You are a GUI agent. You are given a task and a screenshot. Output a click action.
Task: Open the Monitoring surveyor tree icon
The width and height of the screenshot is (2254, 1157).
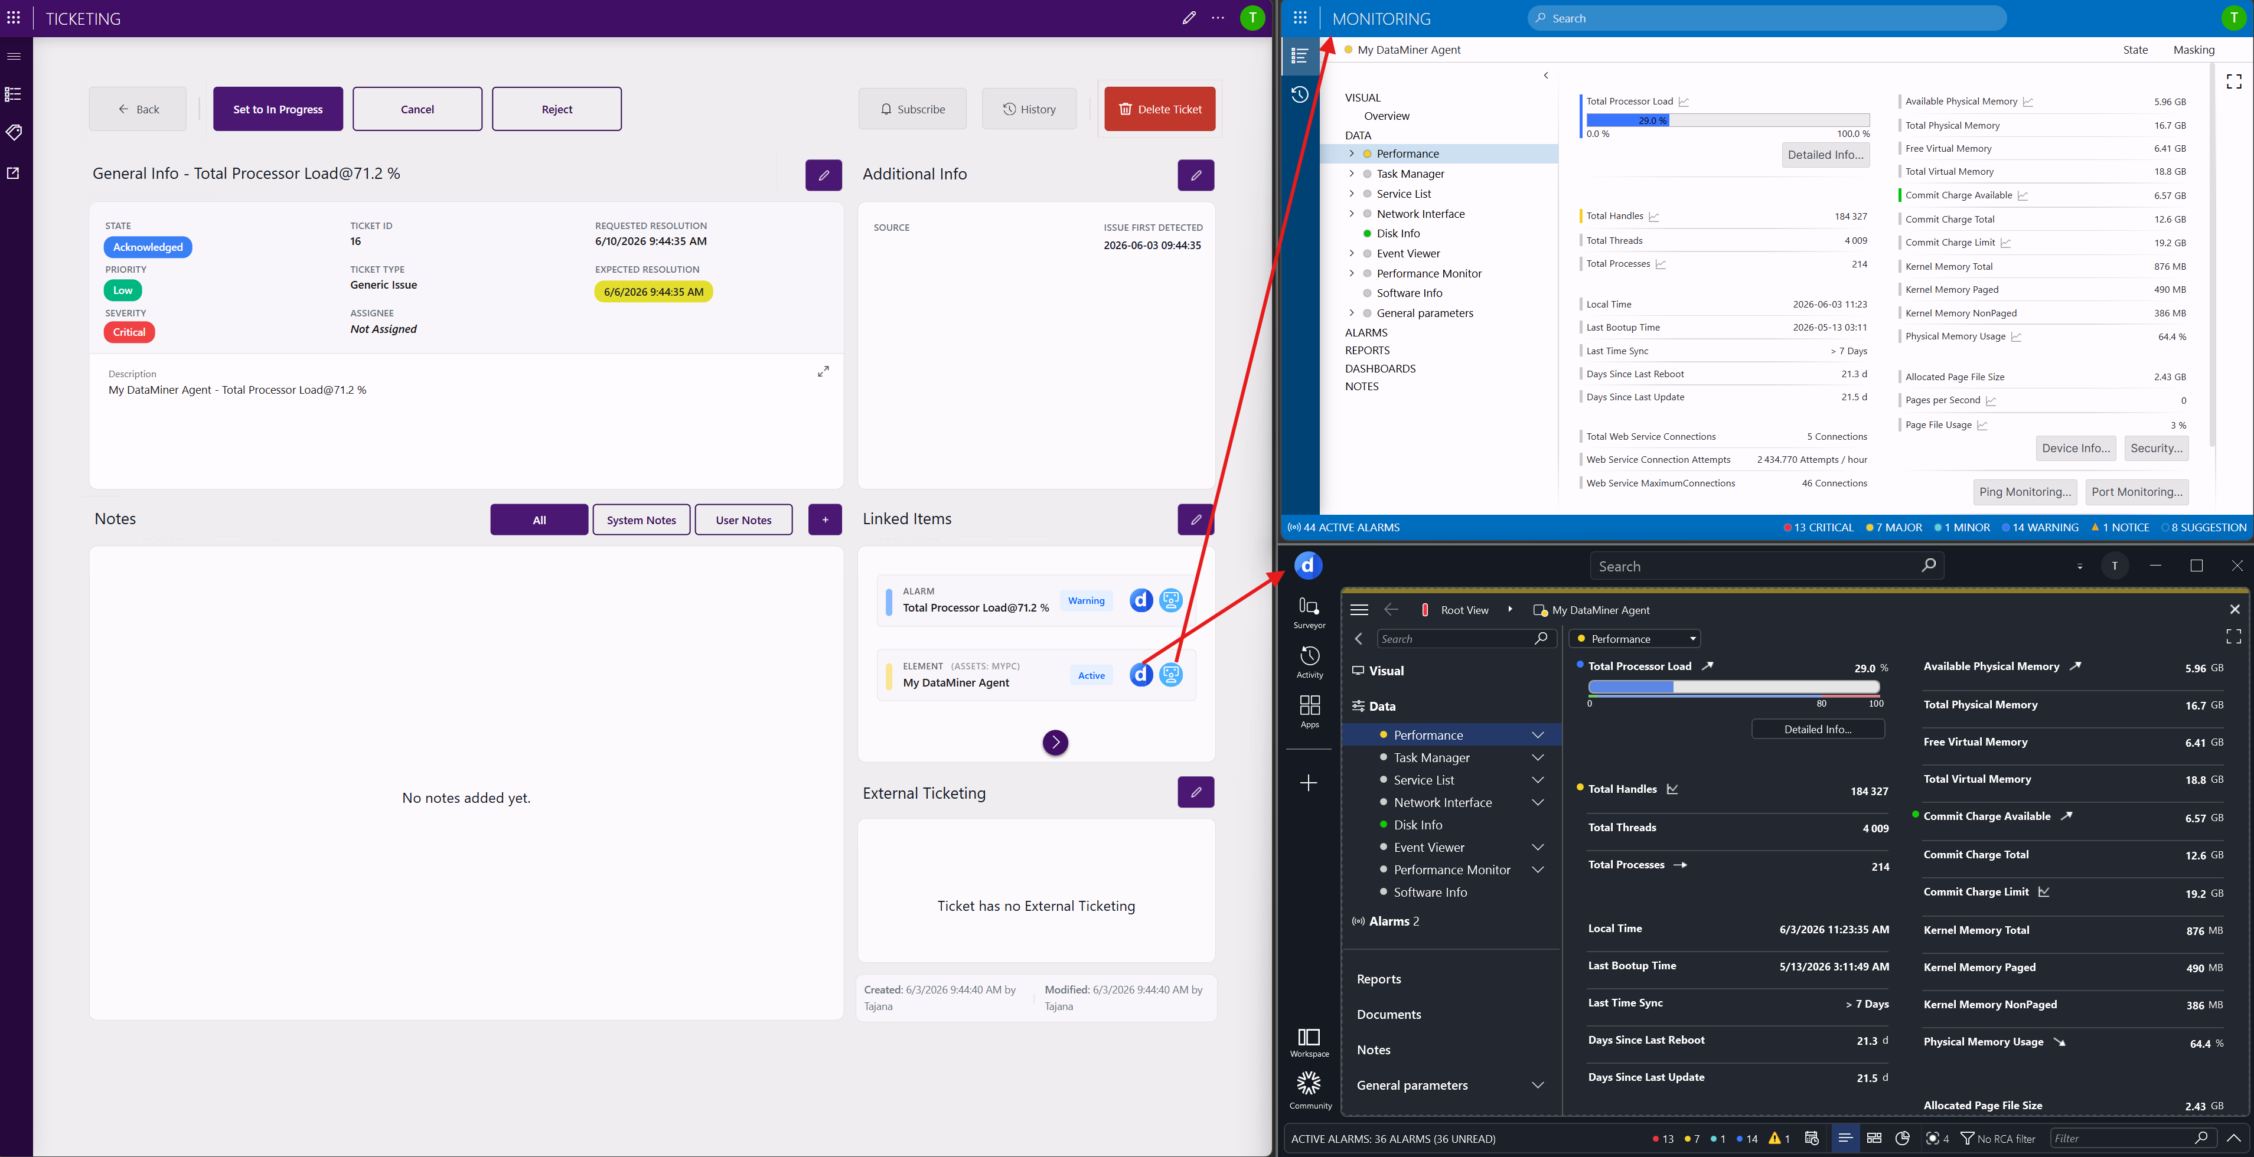(x=1300, y=56)
